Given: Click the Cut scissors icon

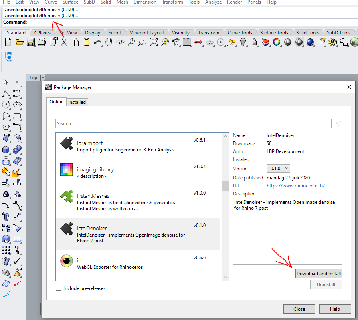Looking at the screenshot, I should click(x=64, y=42).
